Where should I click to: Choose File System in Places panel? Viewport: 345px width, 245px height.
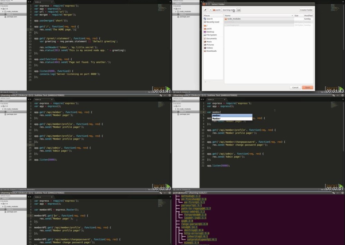tap(211, 35)
